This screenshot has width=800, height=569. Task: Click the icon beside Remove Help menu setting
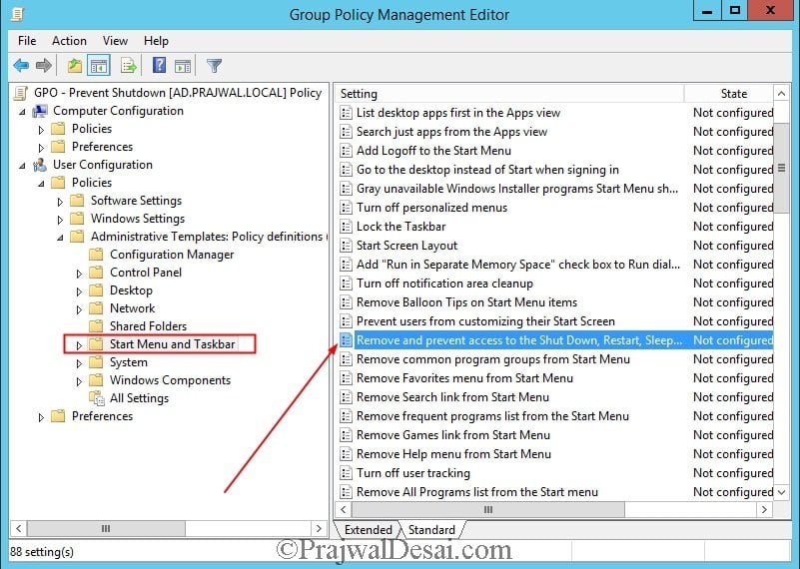[346, 454]
